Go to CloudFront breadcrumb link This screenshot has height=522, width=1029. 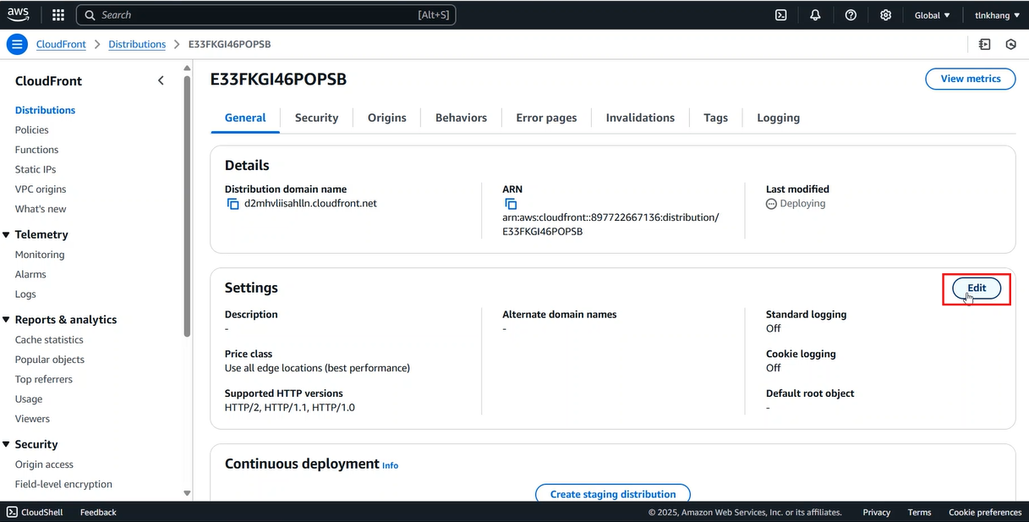coord(61,44)
